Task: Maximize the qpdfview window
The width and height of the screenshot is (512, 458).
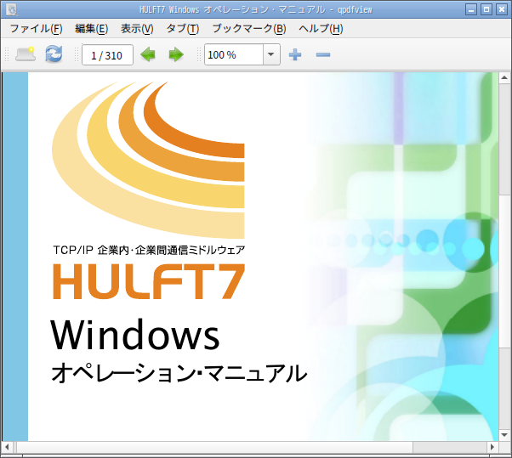Action: pos(486,9)
